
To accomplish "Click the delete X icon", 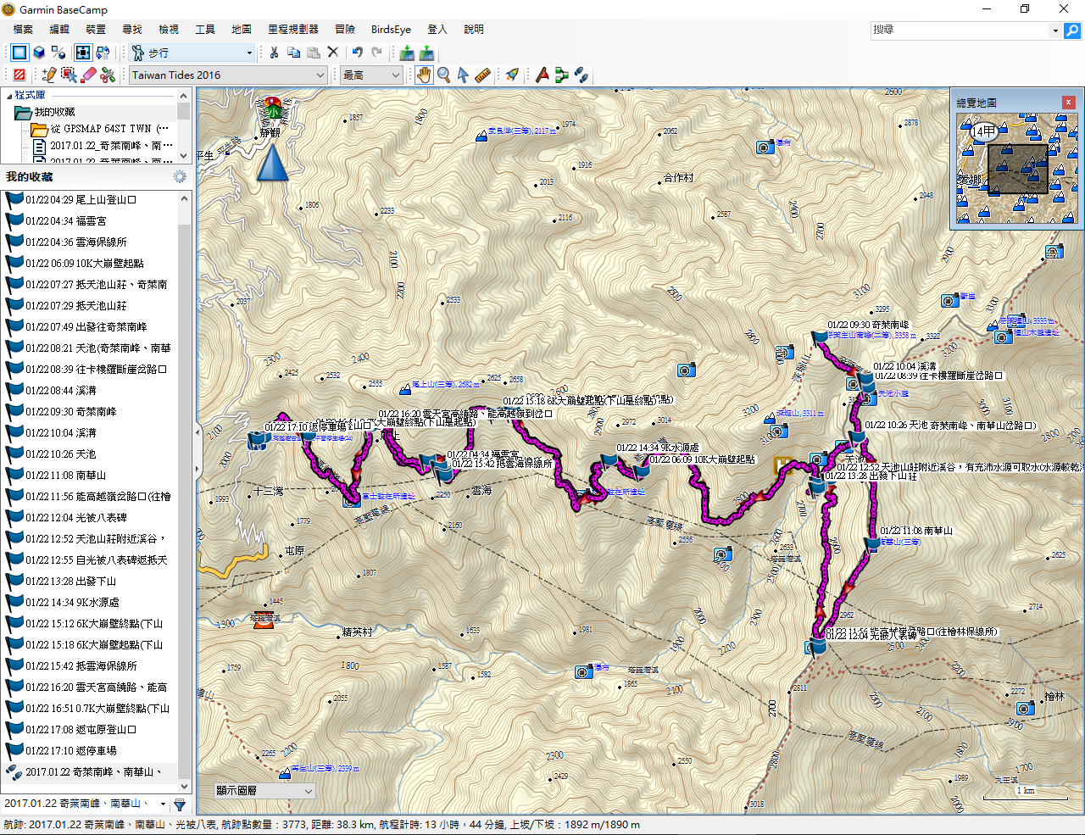I will point(333,53).
